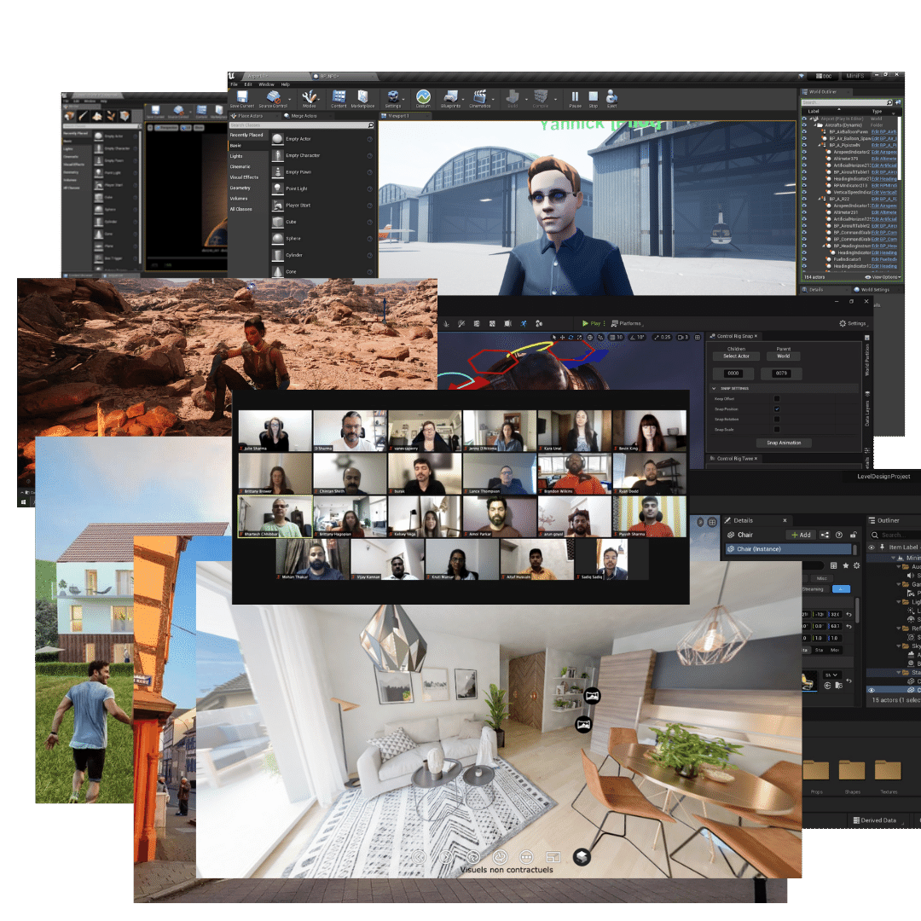Open the Platforms dropdown
The height and width of the screenshot is (921, 921).
click(628, 324)
